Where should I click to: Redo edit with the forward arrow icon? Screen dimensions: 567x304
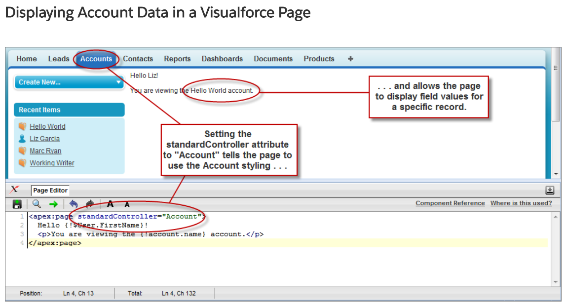coord(90,204)
